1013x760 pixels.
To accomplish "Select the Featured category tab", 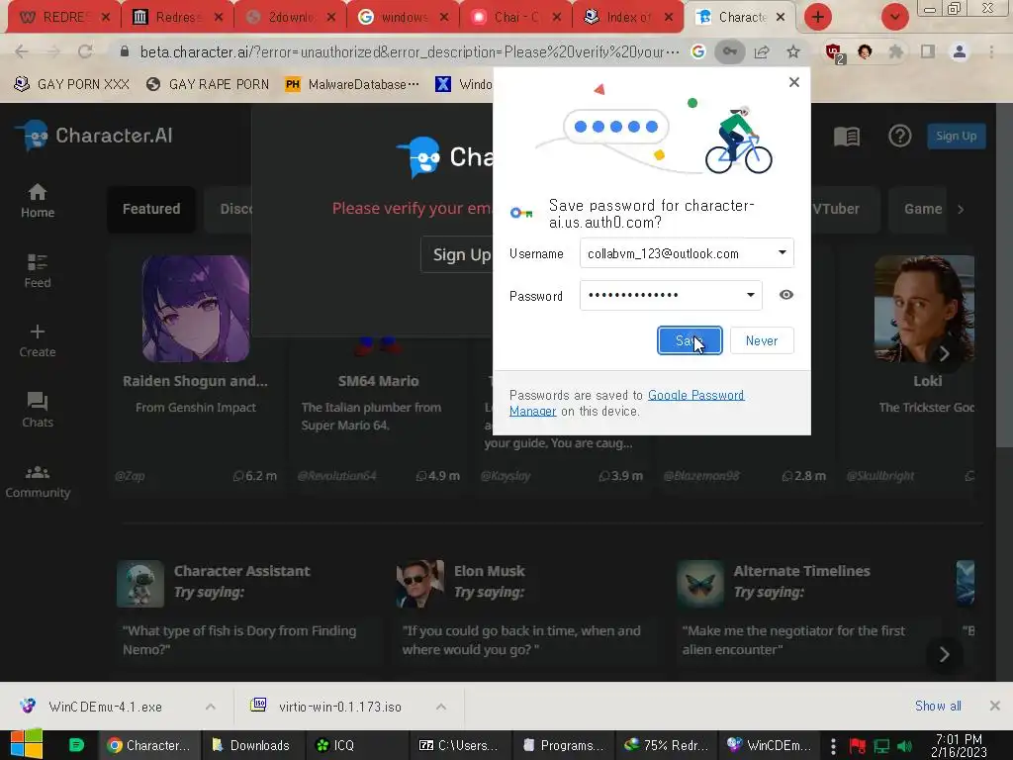I will tap(151, 209).
